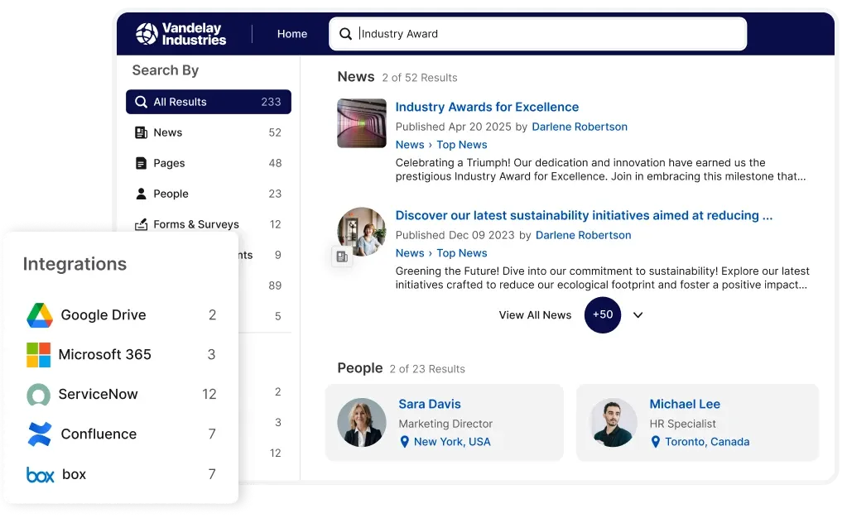This screenshot has height=518, width=847.
Task: Click the location pin next to Toronto, Canada
Action: coord(656,442)
